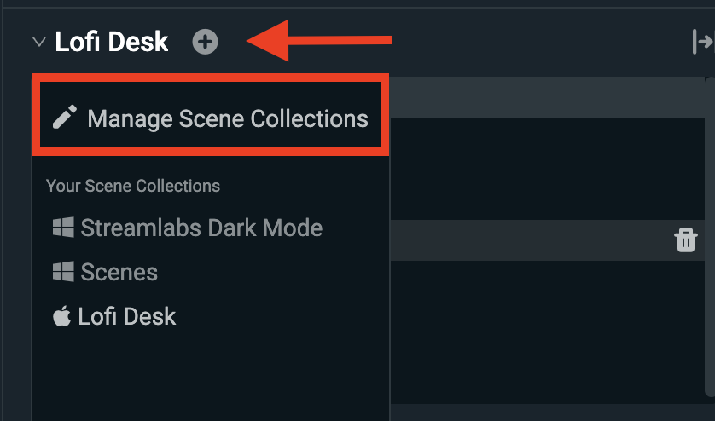The height and width of the screenshot is (421, 715).
Task: Click the Your Scene Collections heading
Action: point(133,186)
